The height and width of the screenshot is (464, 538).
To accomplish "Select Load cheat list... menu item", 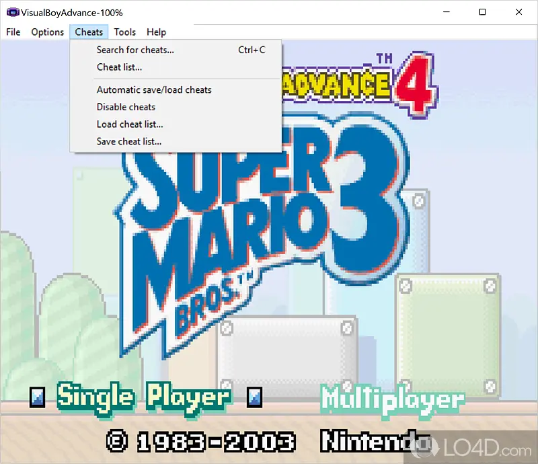I will [x=130, y=124].
